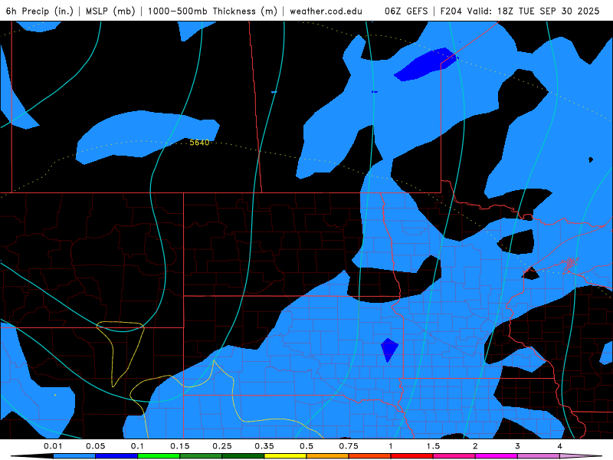Click the bright green 0.1–0.15 legend swatch
613x460 pixels.
point(159,456)
